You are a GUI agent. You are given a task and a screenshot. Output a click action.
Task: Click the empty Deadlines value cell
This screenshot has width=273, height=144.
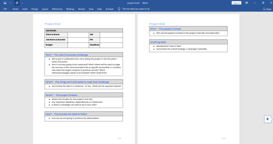[x=111, y=45]
